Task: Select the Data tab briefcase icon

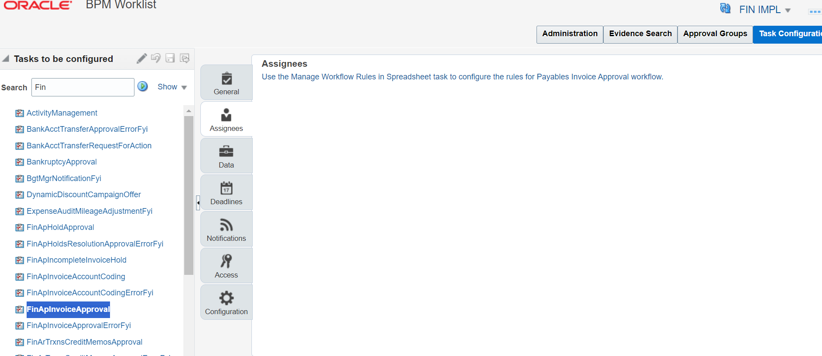Action: coord(226,152)
